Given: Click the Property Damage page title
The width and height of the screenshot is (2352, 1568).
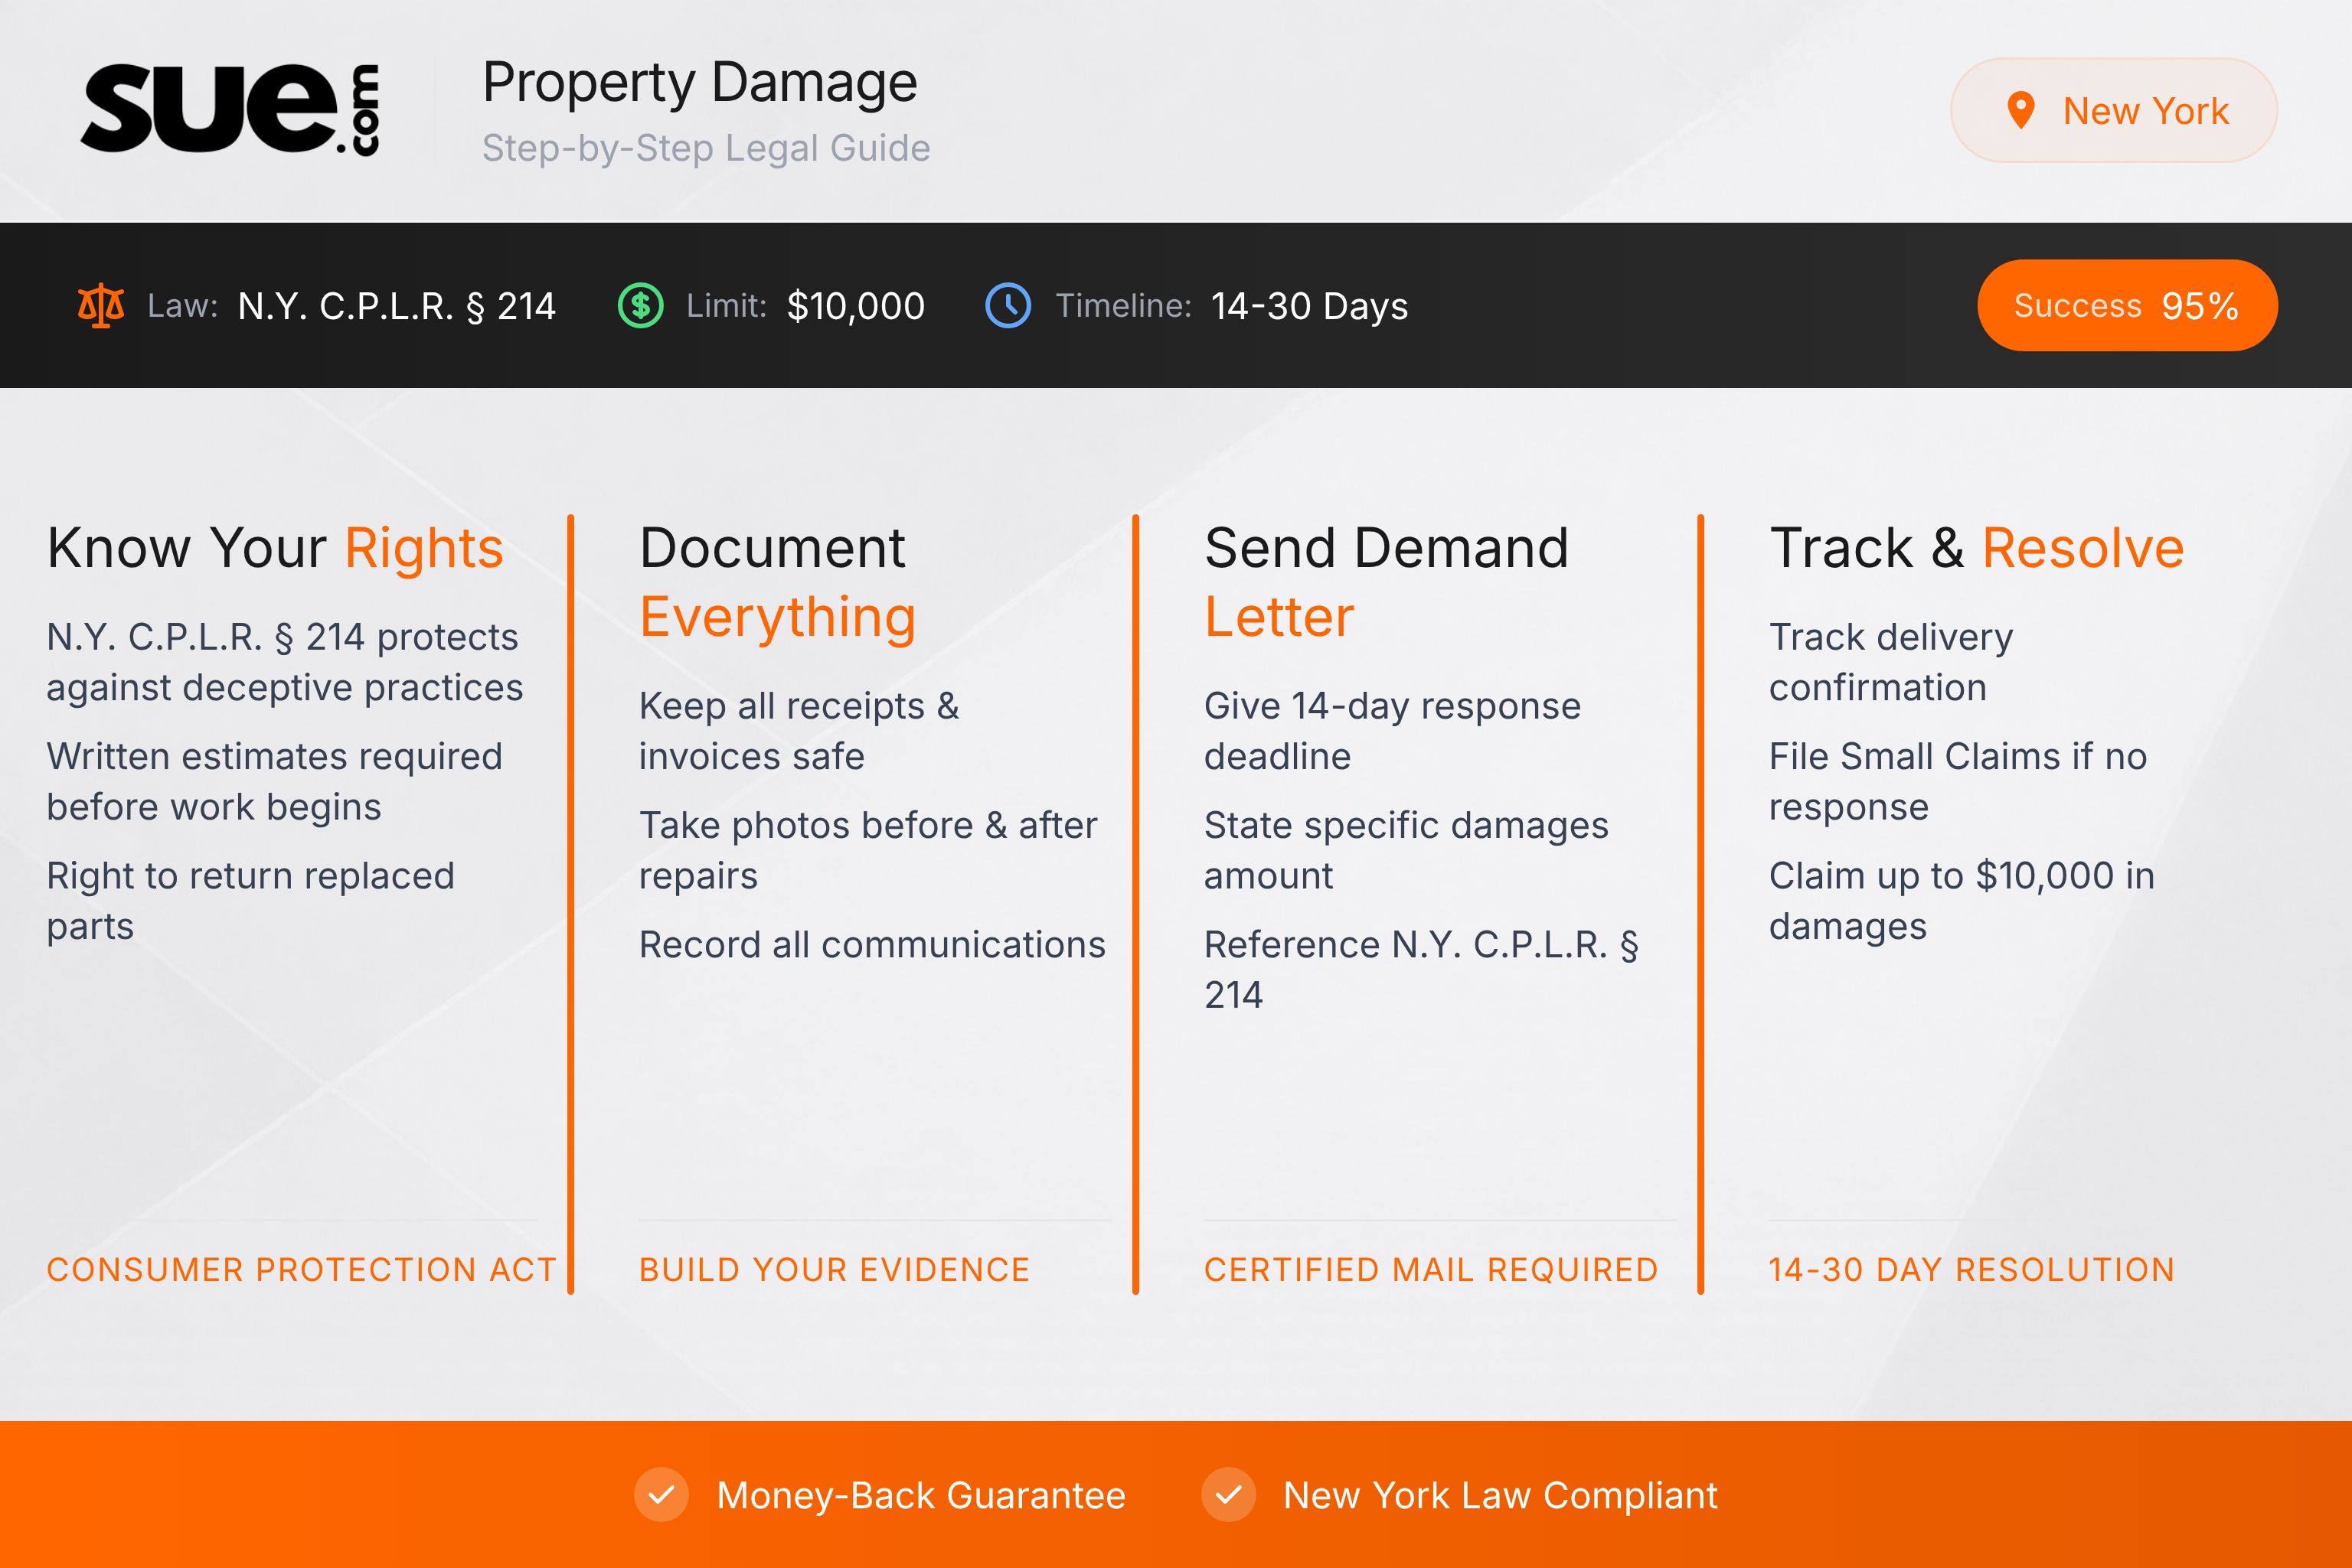Looking at the screenshot, I should pos(701,83).
